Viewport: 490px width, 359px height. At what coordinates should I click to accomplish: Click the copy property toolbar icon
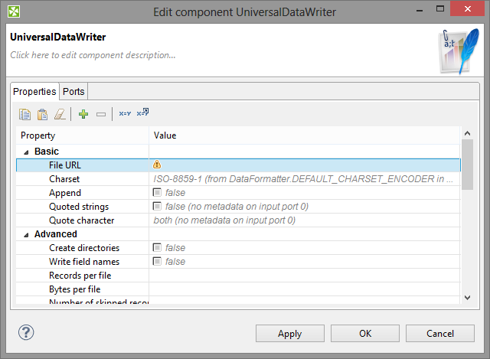pos(24,114)
